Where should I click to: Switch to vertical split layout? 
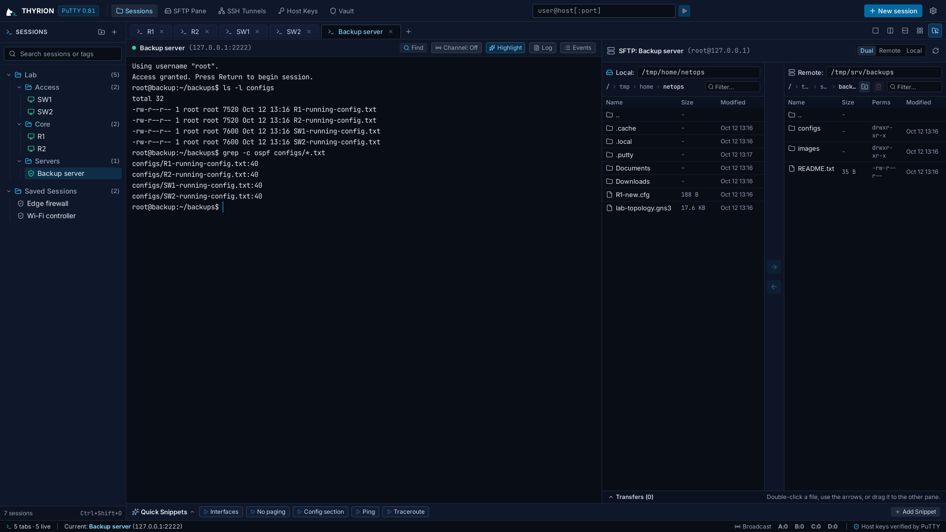(890, 31)
